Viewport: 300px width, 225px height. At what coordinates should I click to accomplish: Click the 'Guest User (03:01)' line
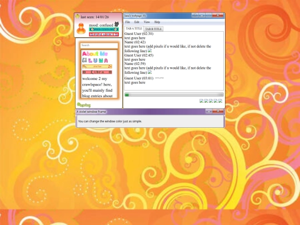click(x=139, y=78)
